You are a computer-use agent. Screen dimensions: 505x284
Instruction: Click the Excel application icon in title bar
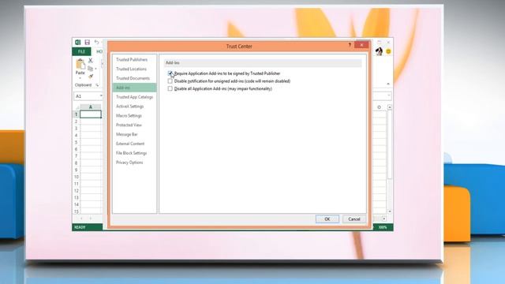[77, 42]
